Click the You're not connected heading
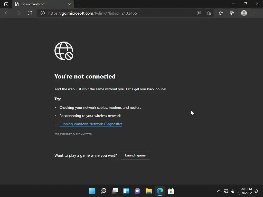This screenshot has width=263, height=197. coord(85,76)
